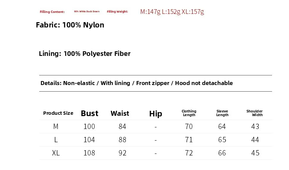Click the 90% White Duck Down text
This screenshot has width=289, height=170.
(x=87, y=12)
